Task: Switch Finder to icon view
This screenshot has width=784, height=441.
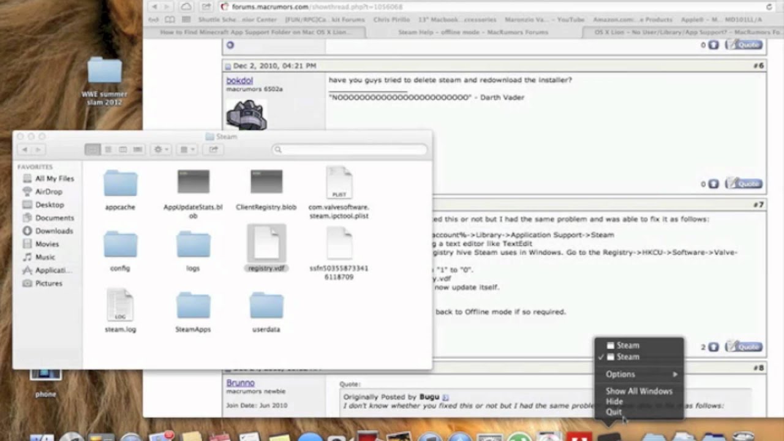Action: (x=93, y=149)
